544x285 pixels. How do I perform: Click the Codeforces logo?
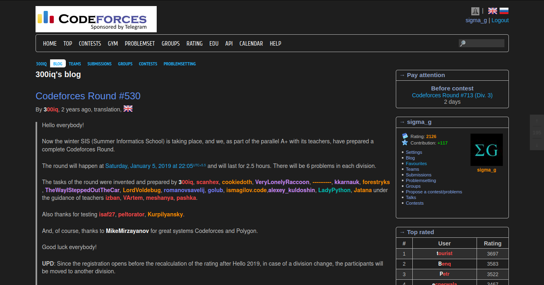tap(96, 19)
